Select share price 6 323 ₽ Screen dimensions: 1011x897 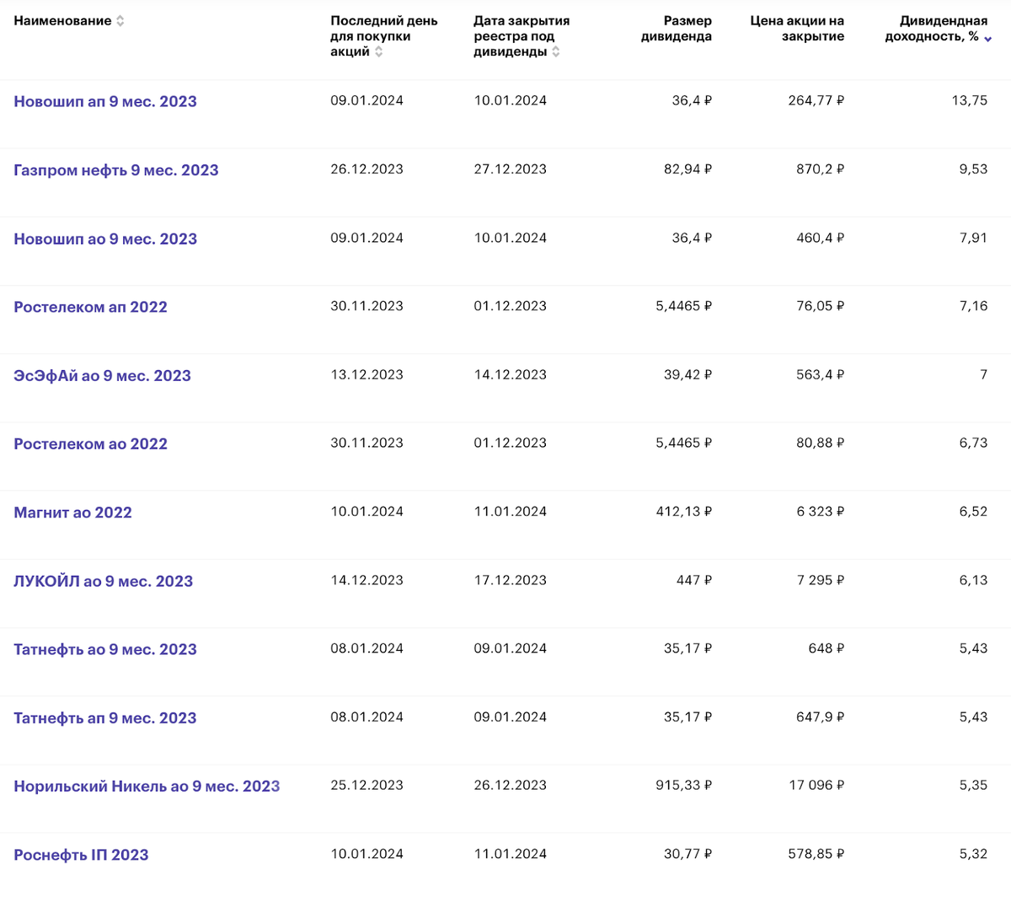[x=821, y=512]
